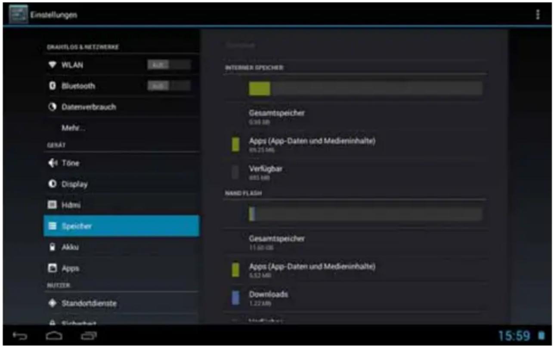
Task: Click the blue Downloads swatch
Action: click(235, 298)
